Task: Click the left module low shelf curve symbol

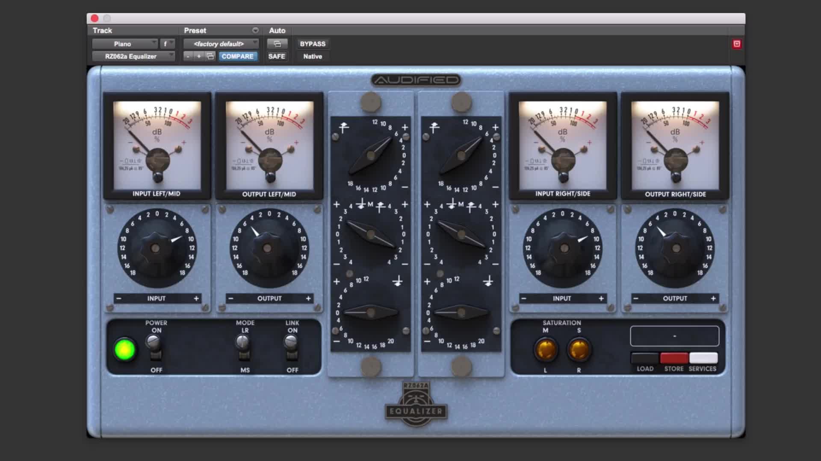Action: tap(398, 281)
